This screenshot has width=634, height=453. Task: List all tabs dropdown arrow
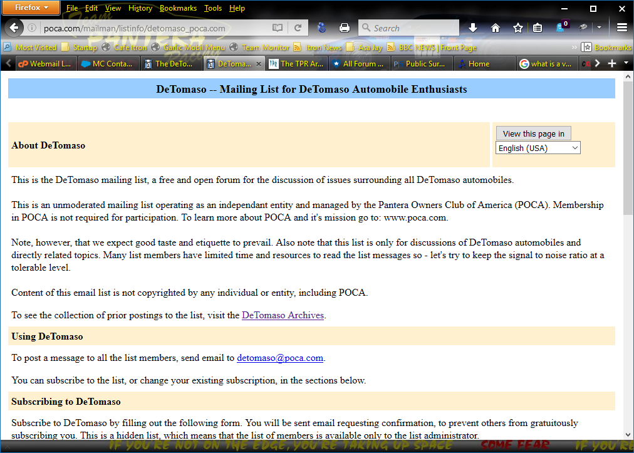[x=626, y=63]
